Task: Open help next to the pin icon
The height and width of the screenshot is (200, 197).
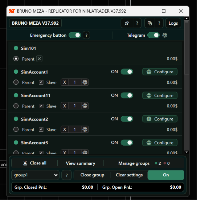Action: [137, 23]
